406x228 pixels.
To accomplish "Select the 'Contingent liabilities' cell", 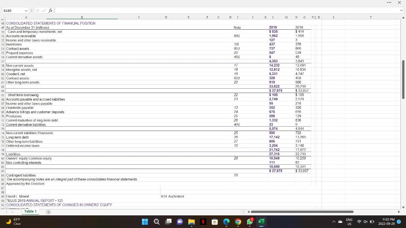I will 21,175.
